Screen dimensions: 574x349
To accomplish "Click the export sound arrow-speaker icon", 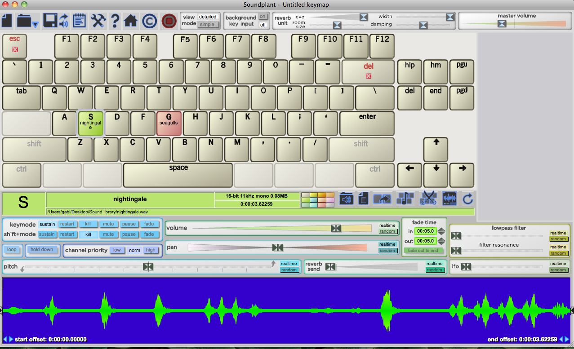I will point(63,20).
